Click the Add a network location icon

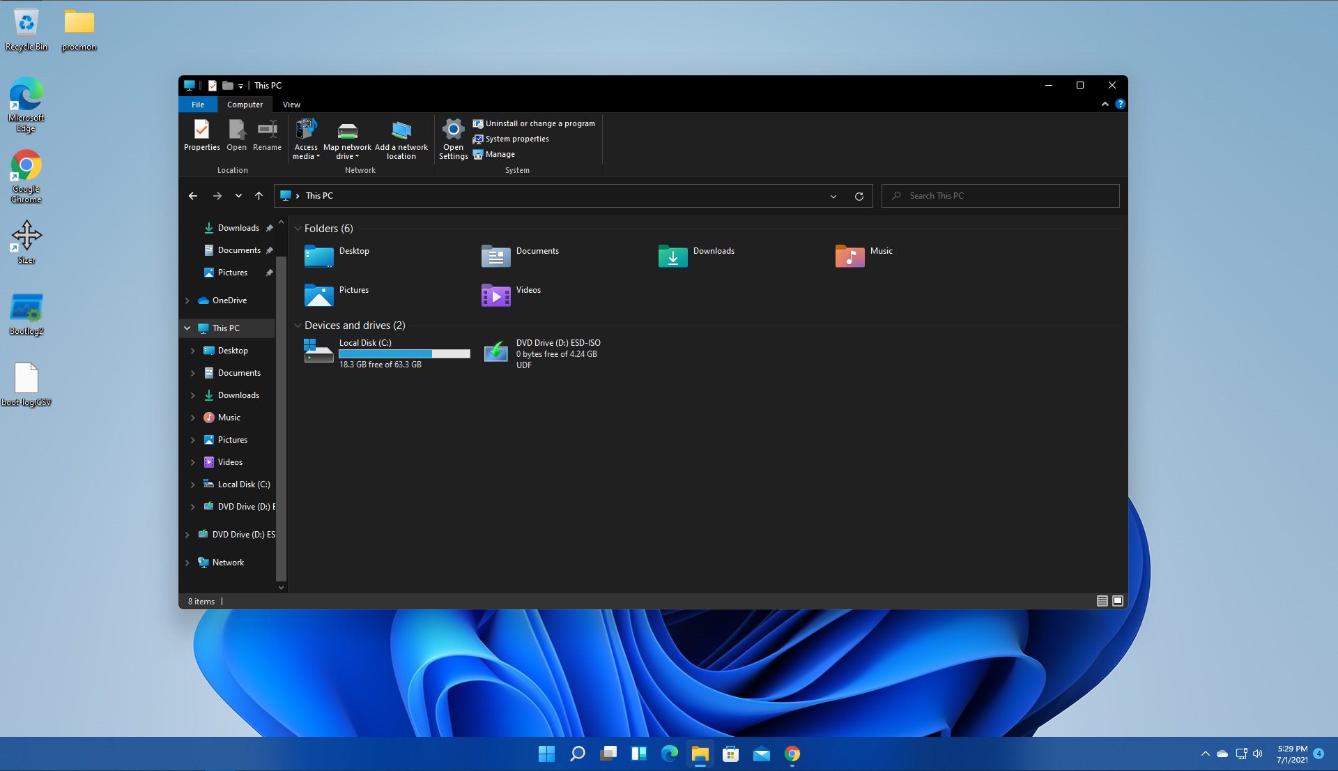coord(400,138)
